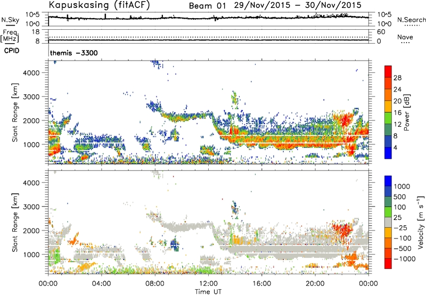Click the 16:00 time tick label

pos(261,284)
